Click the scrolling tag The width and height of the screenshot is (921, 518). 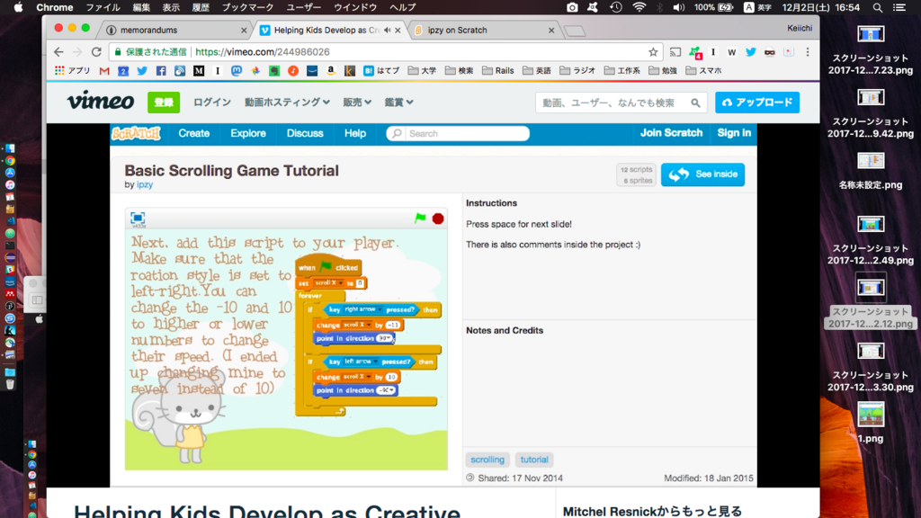[487, 460]
